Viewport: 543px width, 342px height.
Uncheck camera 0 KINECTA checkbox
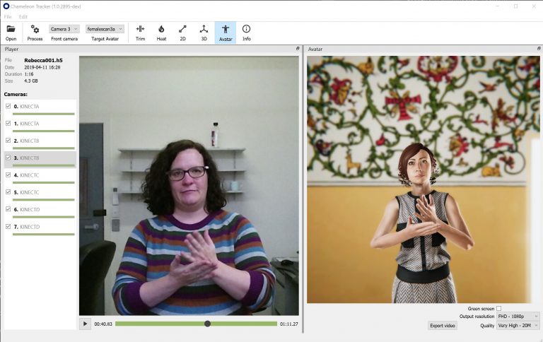coord(8,107)
